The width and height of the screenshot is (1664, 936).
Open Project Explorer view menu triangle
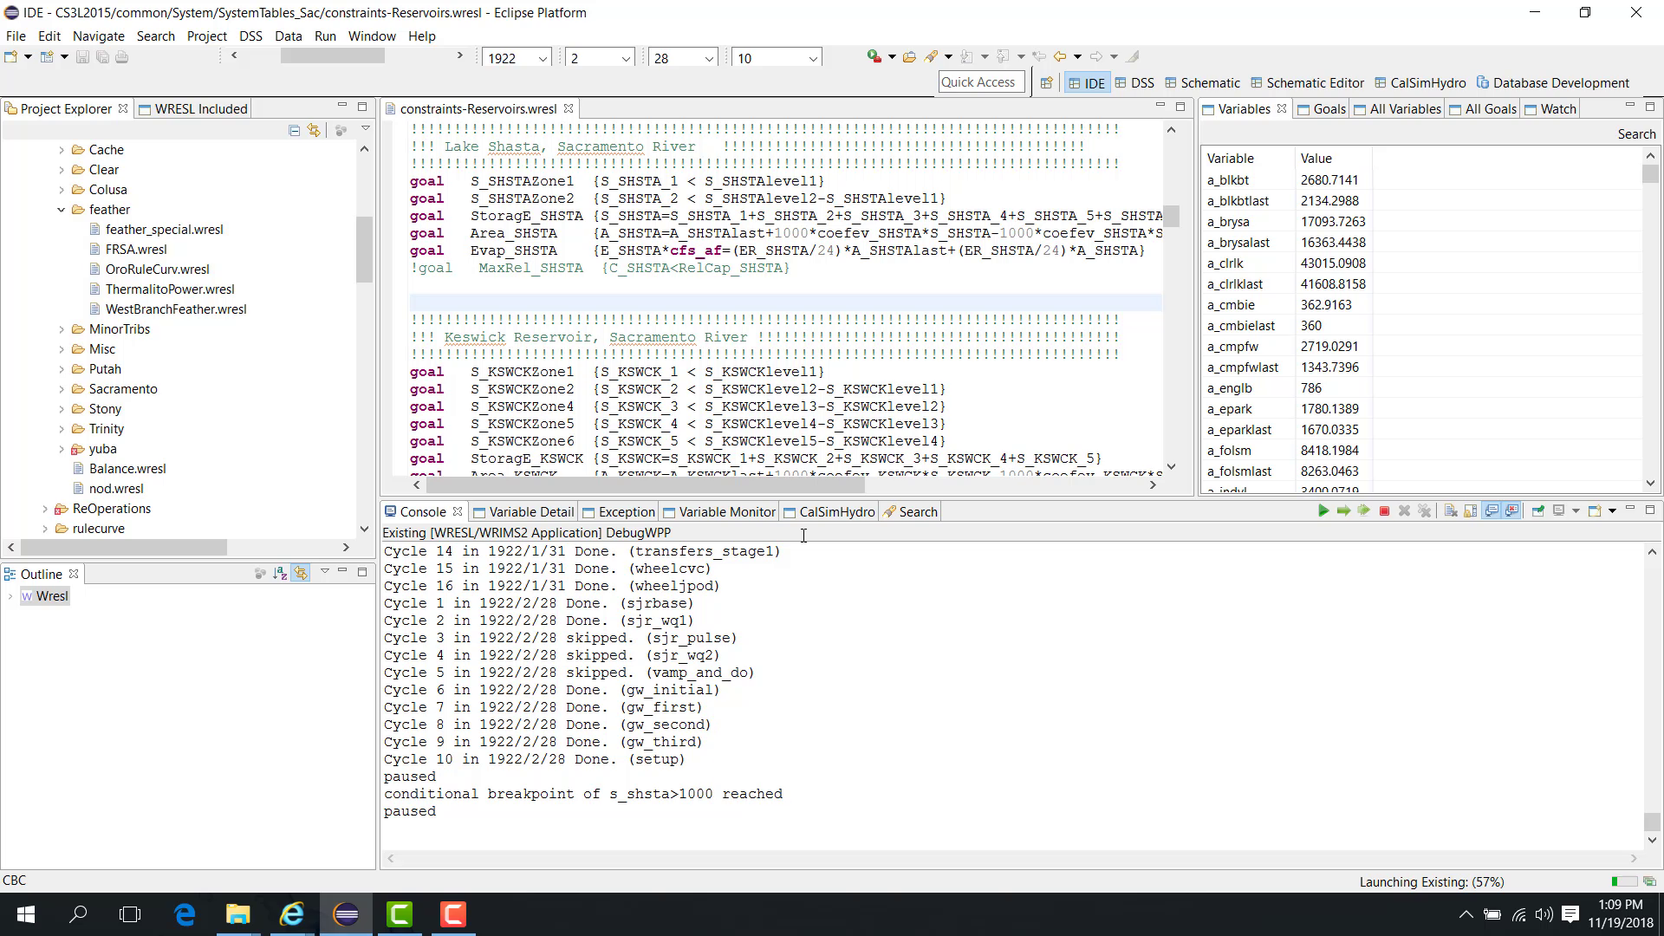tap(366, 129)
